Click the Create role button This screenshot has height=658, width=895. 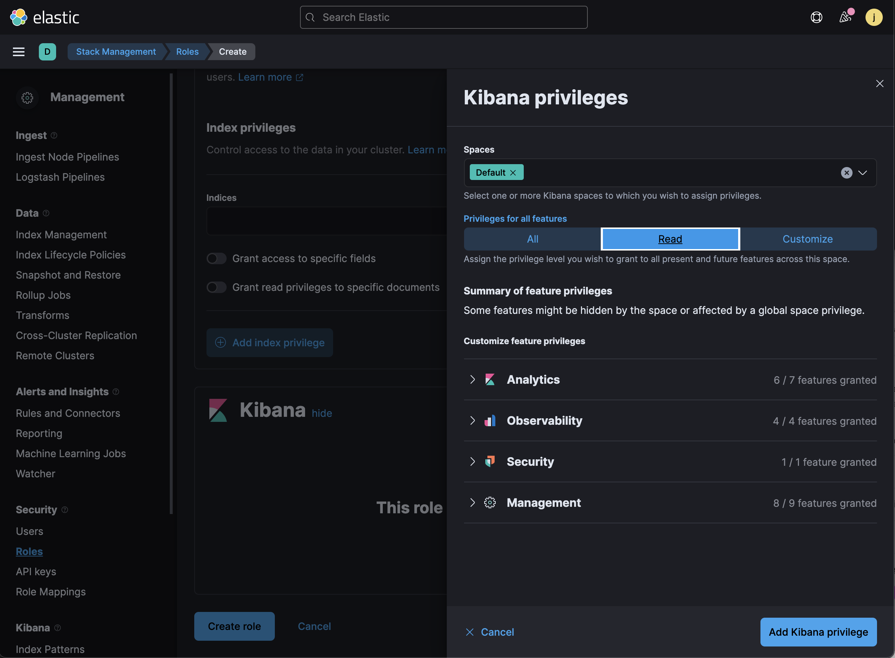(x=235, y=626)
